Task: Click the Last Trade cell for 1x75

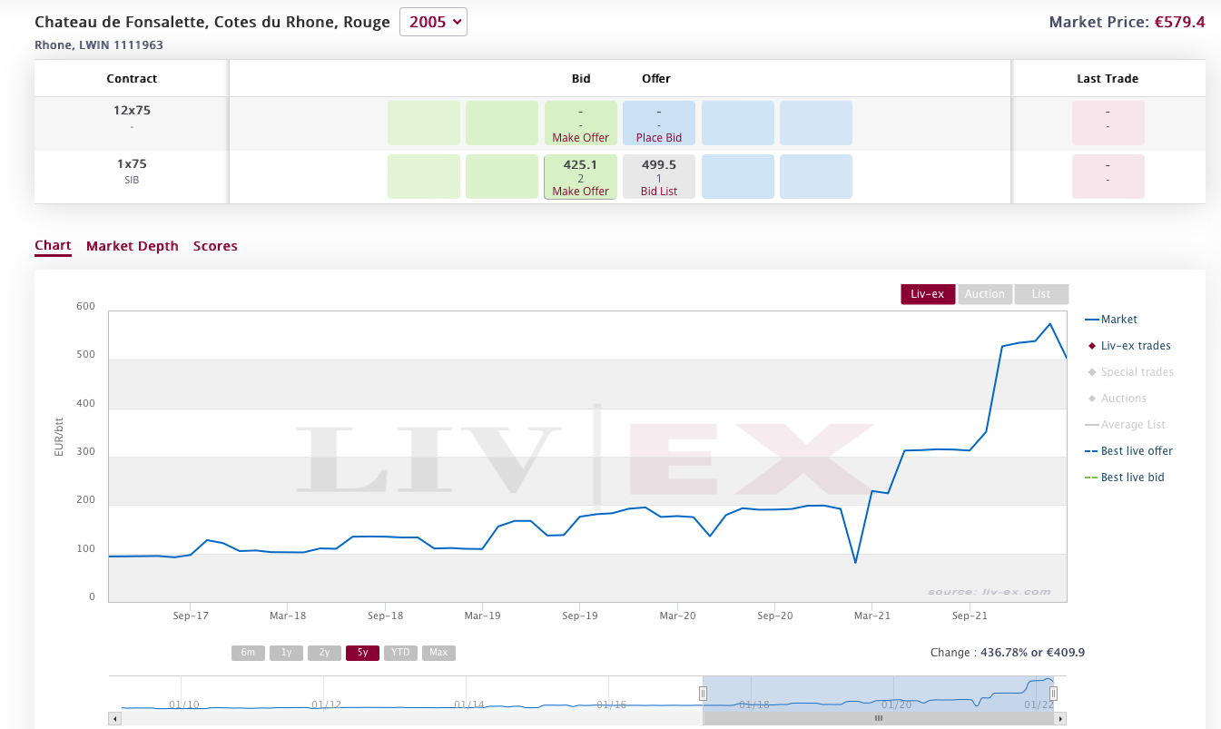Action: (x=1108, y=176)
